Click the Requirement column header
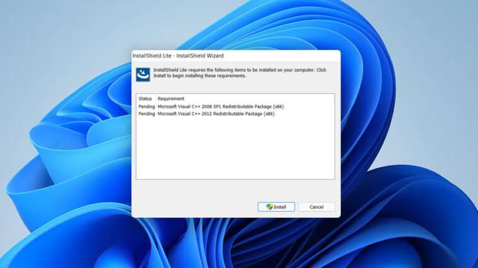 [x=171, y=99]
